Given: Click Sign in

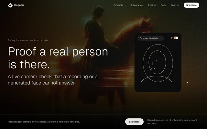Looking at the screenshot, I should [175, 5].
